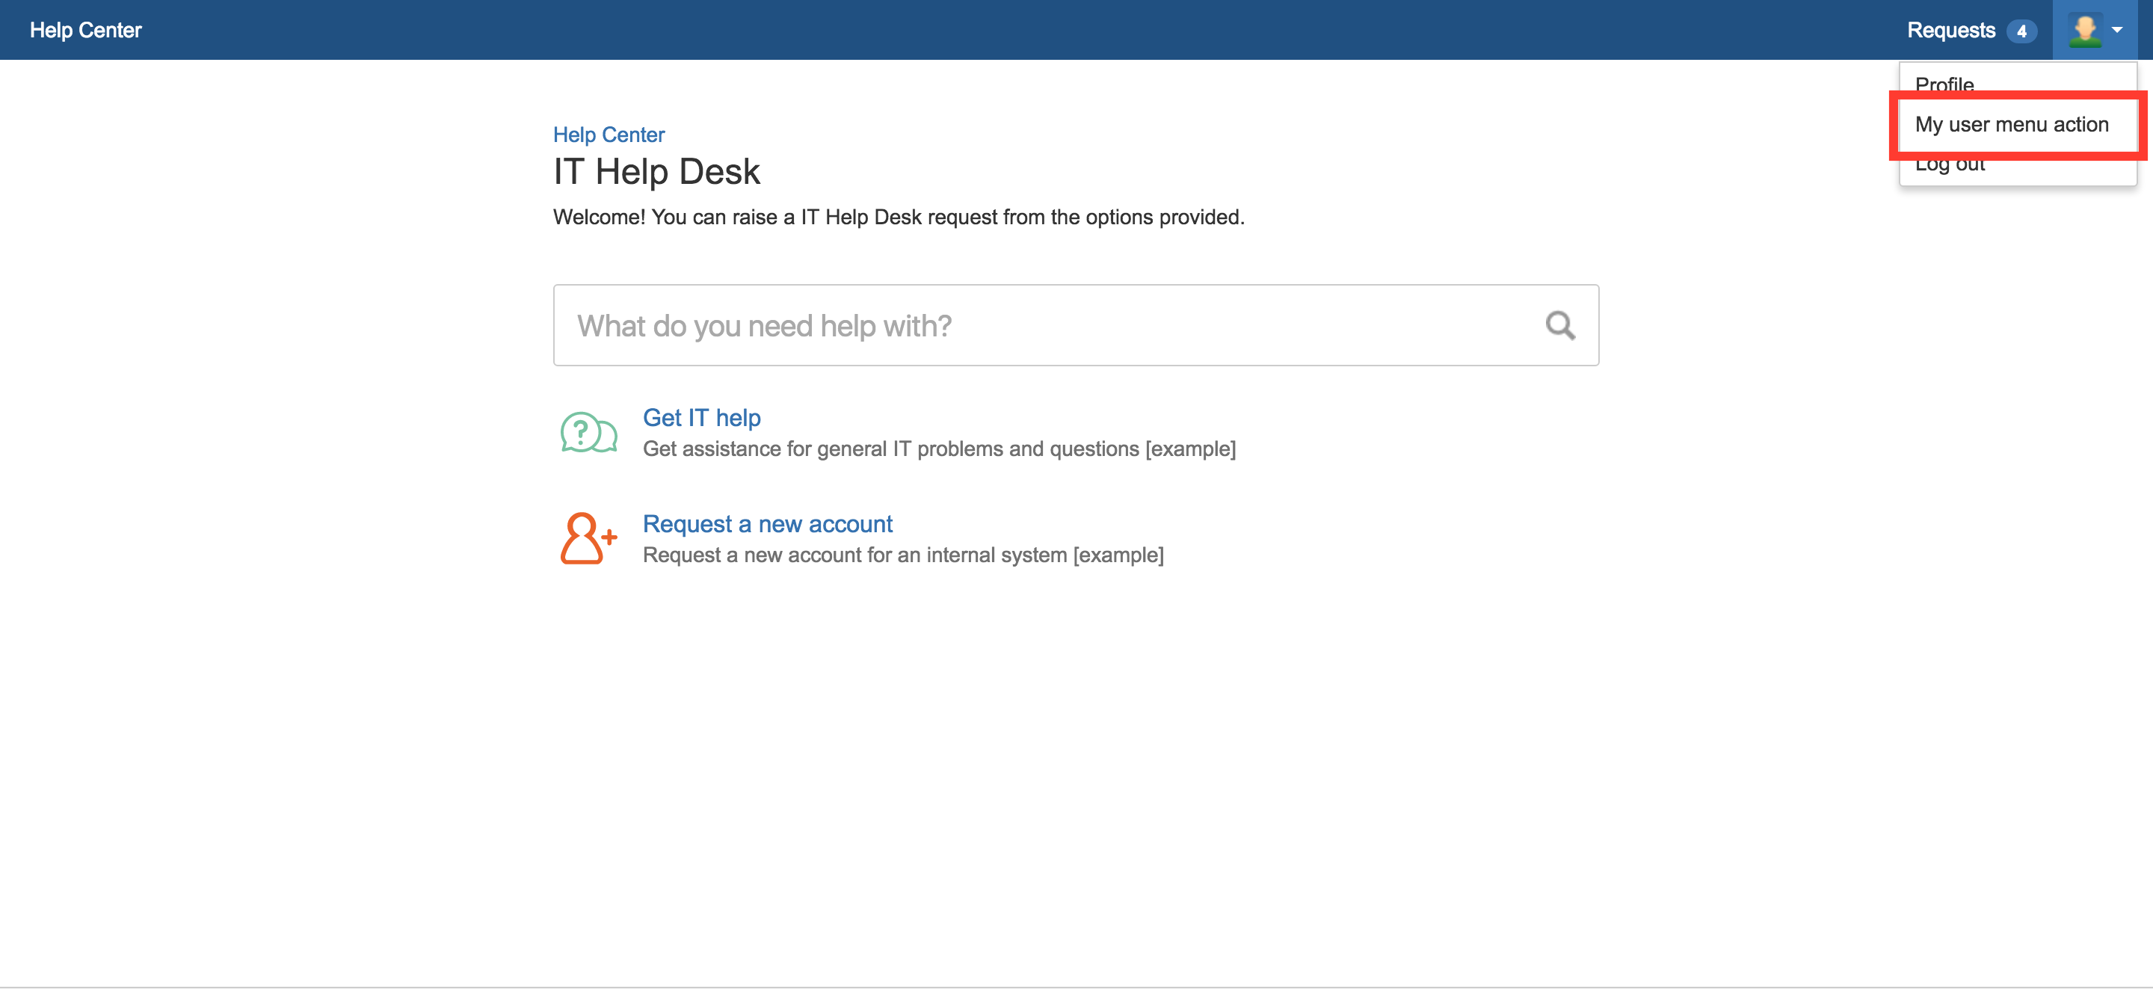Click Help Center title in header bar
Screen dimensions: 2153x989
[86, 30]
